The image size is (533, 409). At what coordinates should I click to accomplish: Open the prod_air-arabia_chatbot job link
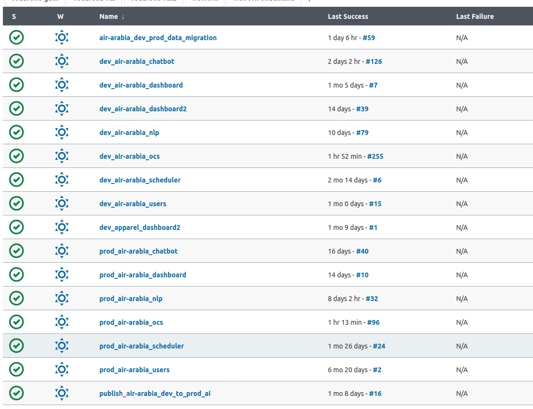[138, 251]
